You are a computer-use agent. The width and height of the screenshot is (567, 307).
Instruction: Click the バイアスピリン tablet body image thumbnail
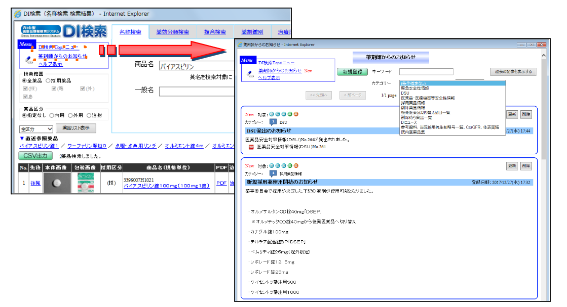coord(57,183)
